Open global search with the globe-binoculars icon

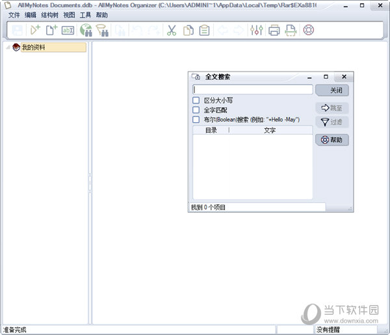86,31
